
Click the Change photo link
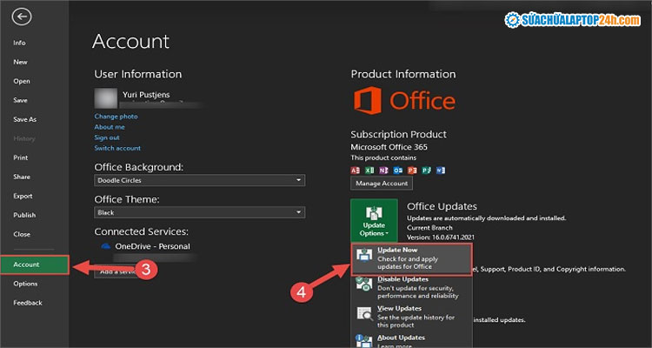pos(116,117)
